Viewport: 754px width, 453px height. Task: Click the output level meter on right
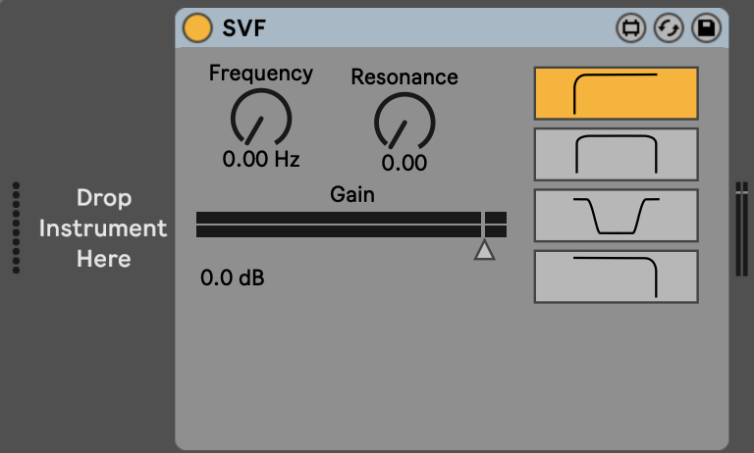pyautogui.click(x=741, y=228)
